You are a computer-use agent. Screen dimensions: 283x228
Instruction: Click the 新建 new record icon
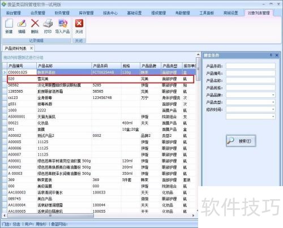[x=8, y=24]
